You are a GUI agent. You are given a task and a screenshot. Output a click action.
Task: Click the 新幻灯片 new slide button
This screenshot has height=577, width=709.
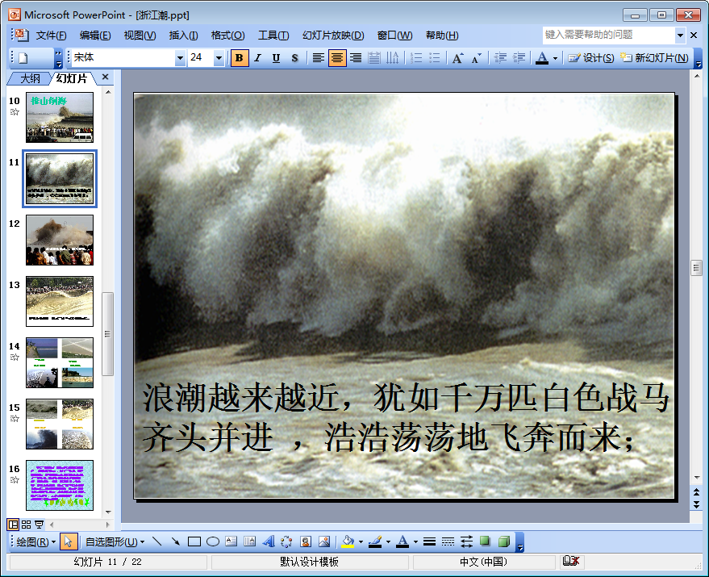pyautogui.click(x=654, y=58)
